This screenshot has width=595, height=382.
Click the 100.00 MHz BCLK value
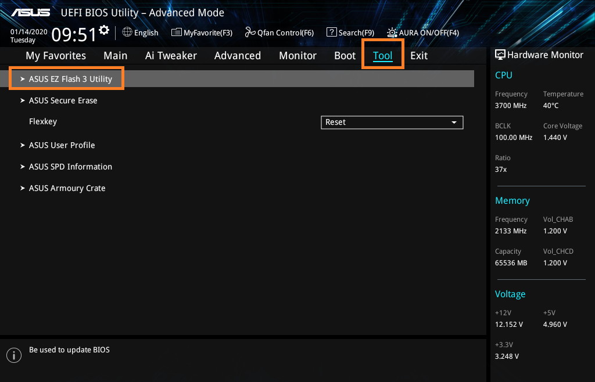coord(514,138)
